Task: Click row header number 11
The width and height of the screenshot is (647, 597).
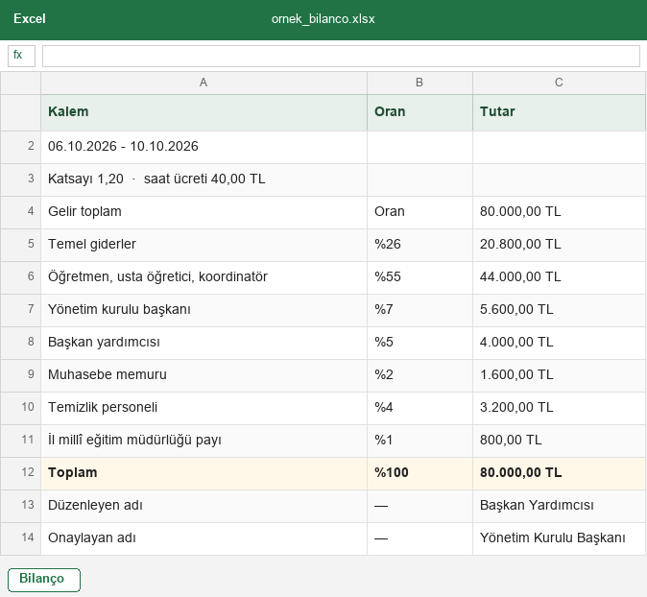Action: 20,441
